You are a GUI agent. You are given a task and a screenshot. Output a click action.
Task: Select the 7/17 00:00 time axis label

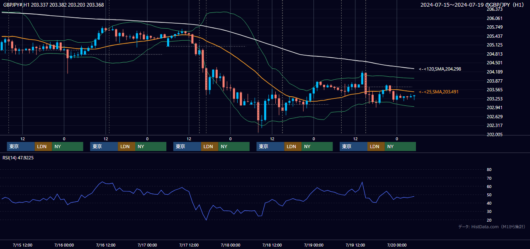147,245
